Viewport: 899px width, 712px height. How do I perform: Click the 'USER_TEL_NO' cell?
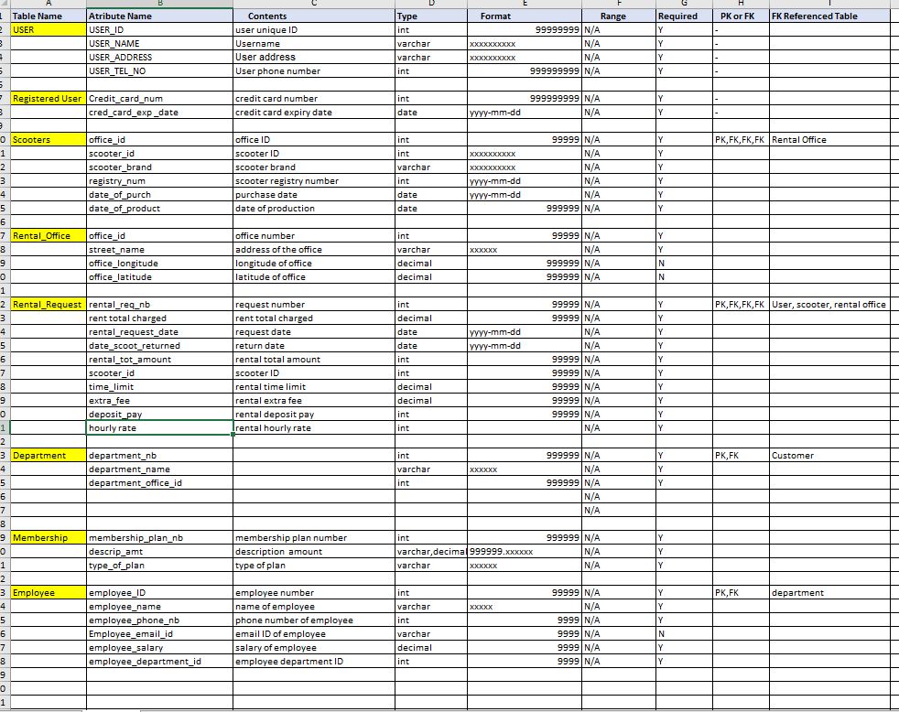point(159,71)
